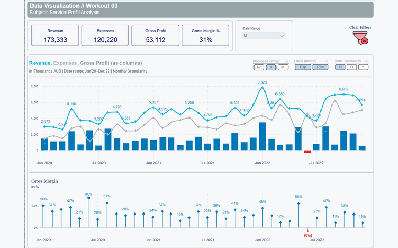Click Jan 2022 axis label in top chart
This screenshot has height=248, width=398.
tap(262, 163)
